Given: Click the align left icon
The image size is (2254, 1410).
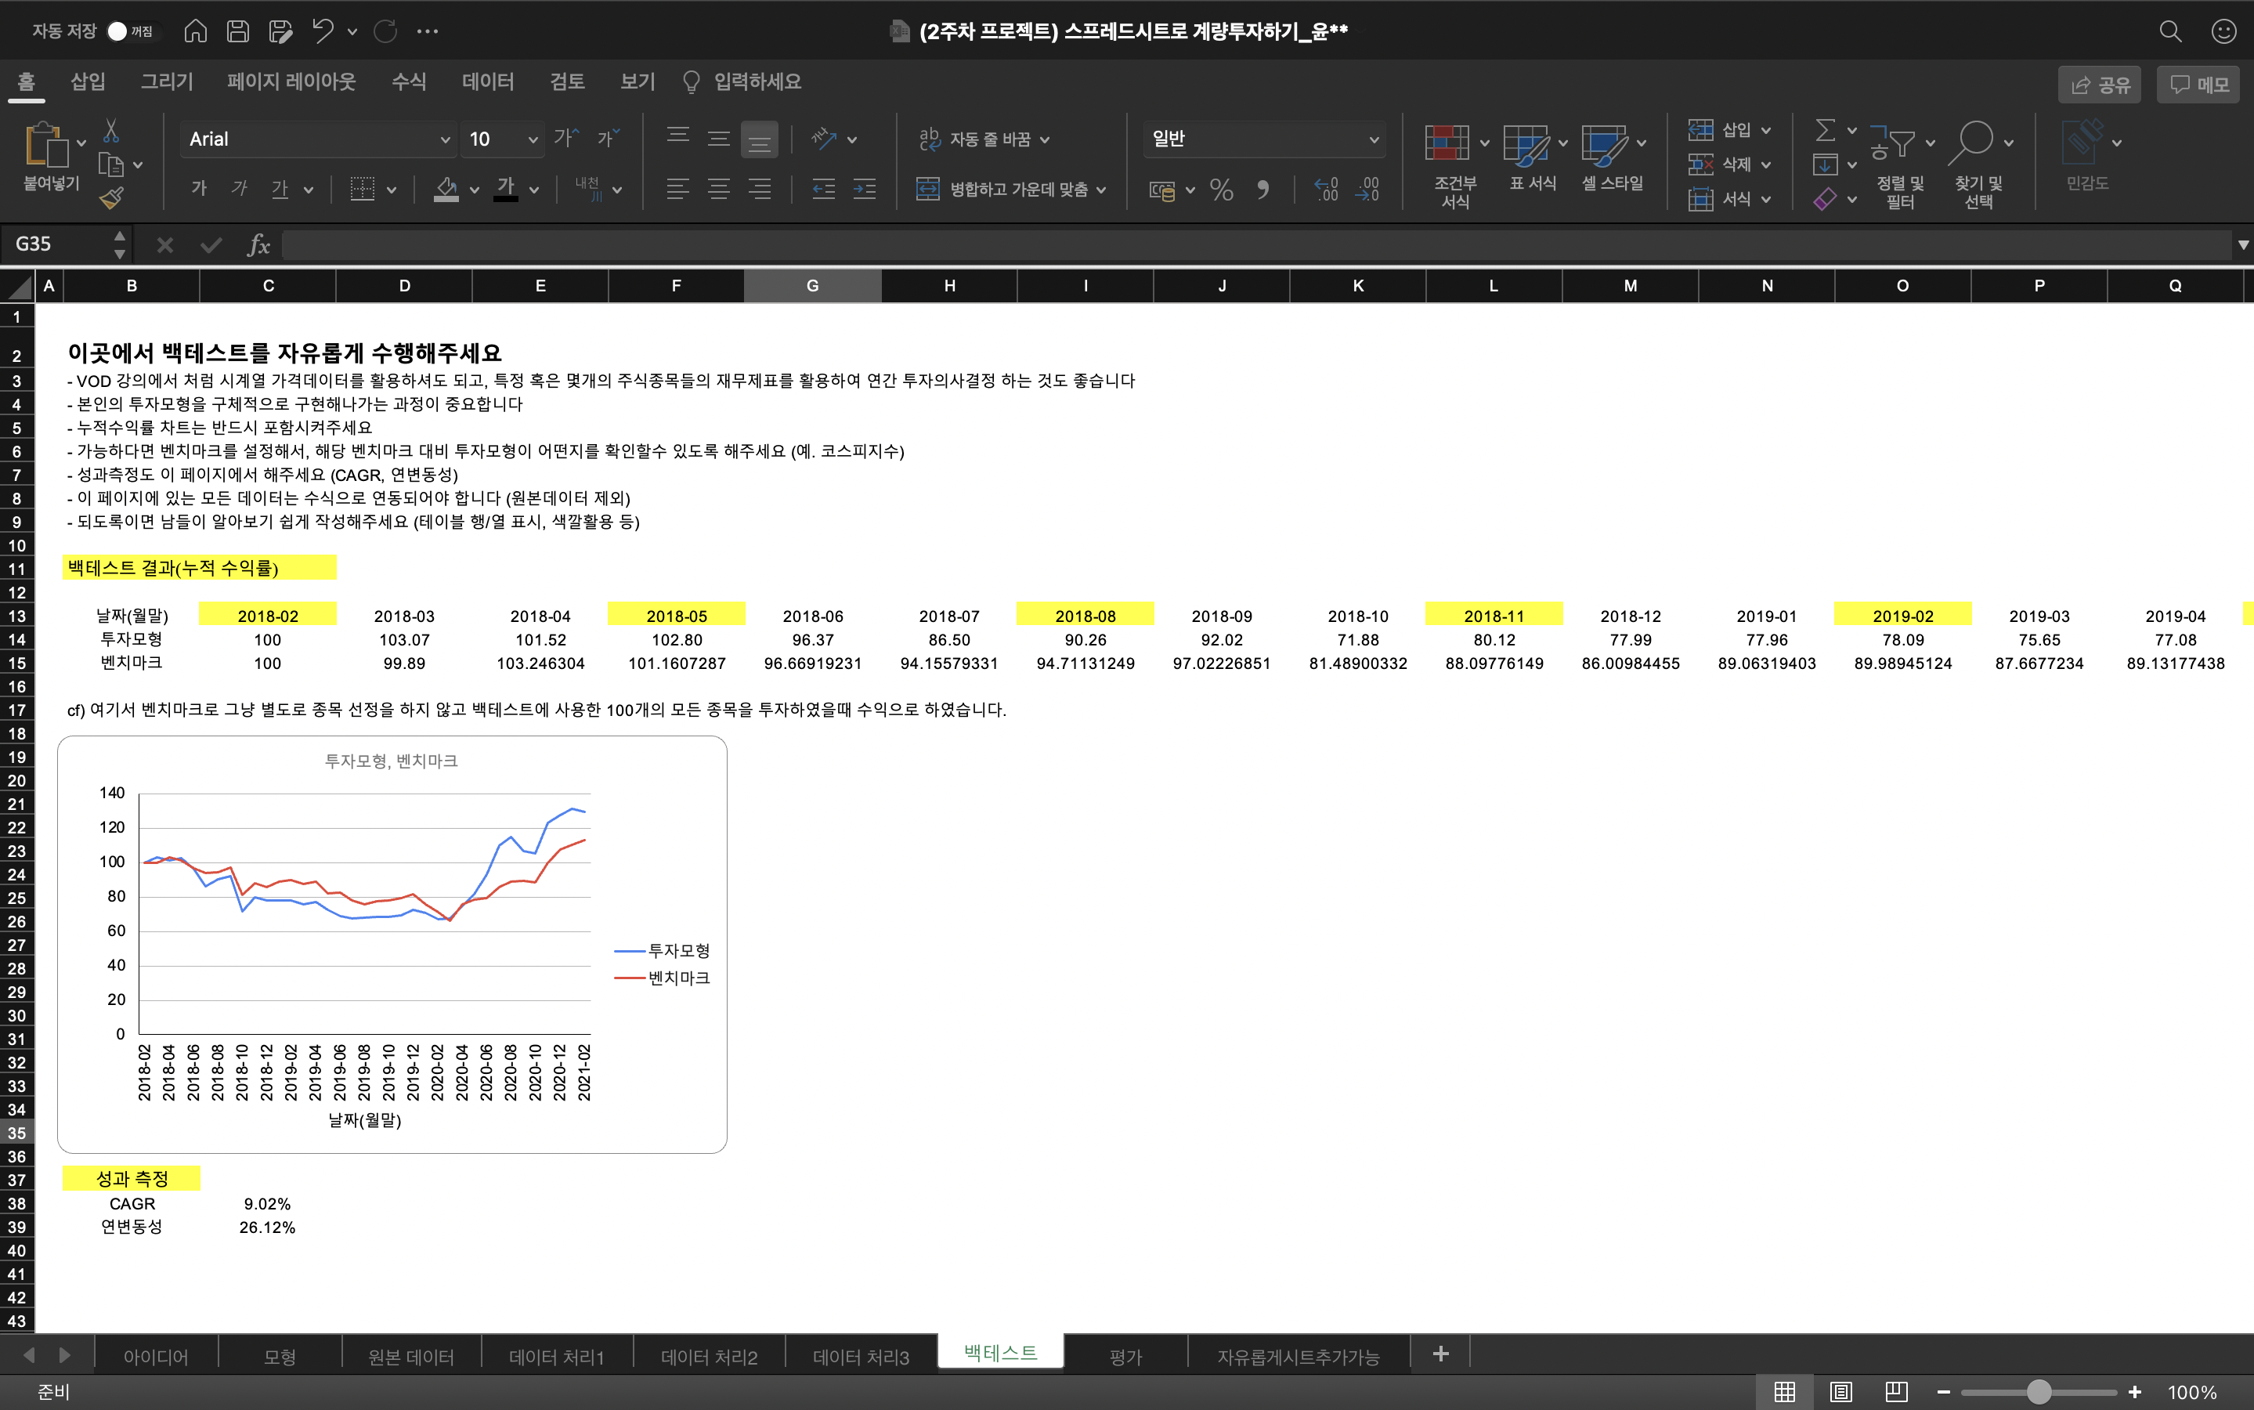Looking at the screenshot, I should point(677,188).
